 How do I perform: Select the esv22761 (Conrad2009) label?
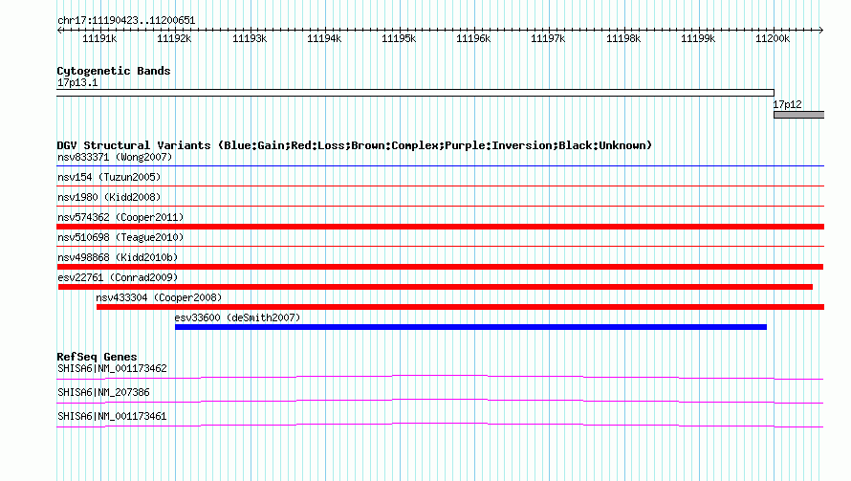[118, 277]
